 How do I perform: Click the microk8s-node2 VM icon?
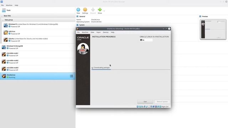(x=4, y=62)
